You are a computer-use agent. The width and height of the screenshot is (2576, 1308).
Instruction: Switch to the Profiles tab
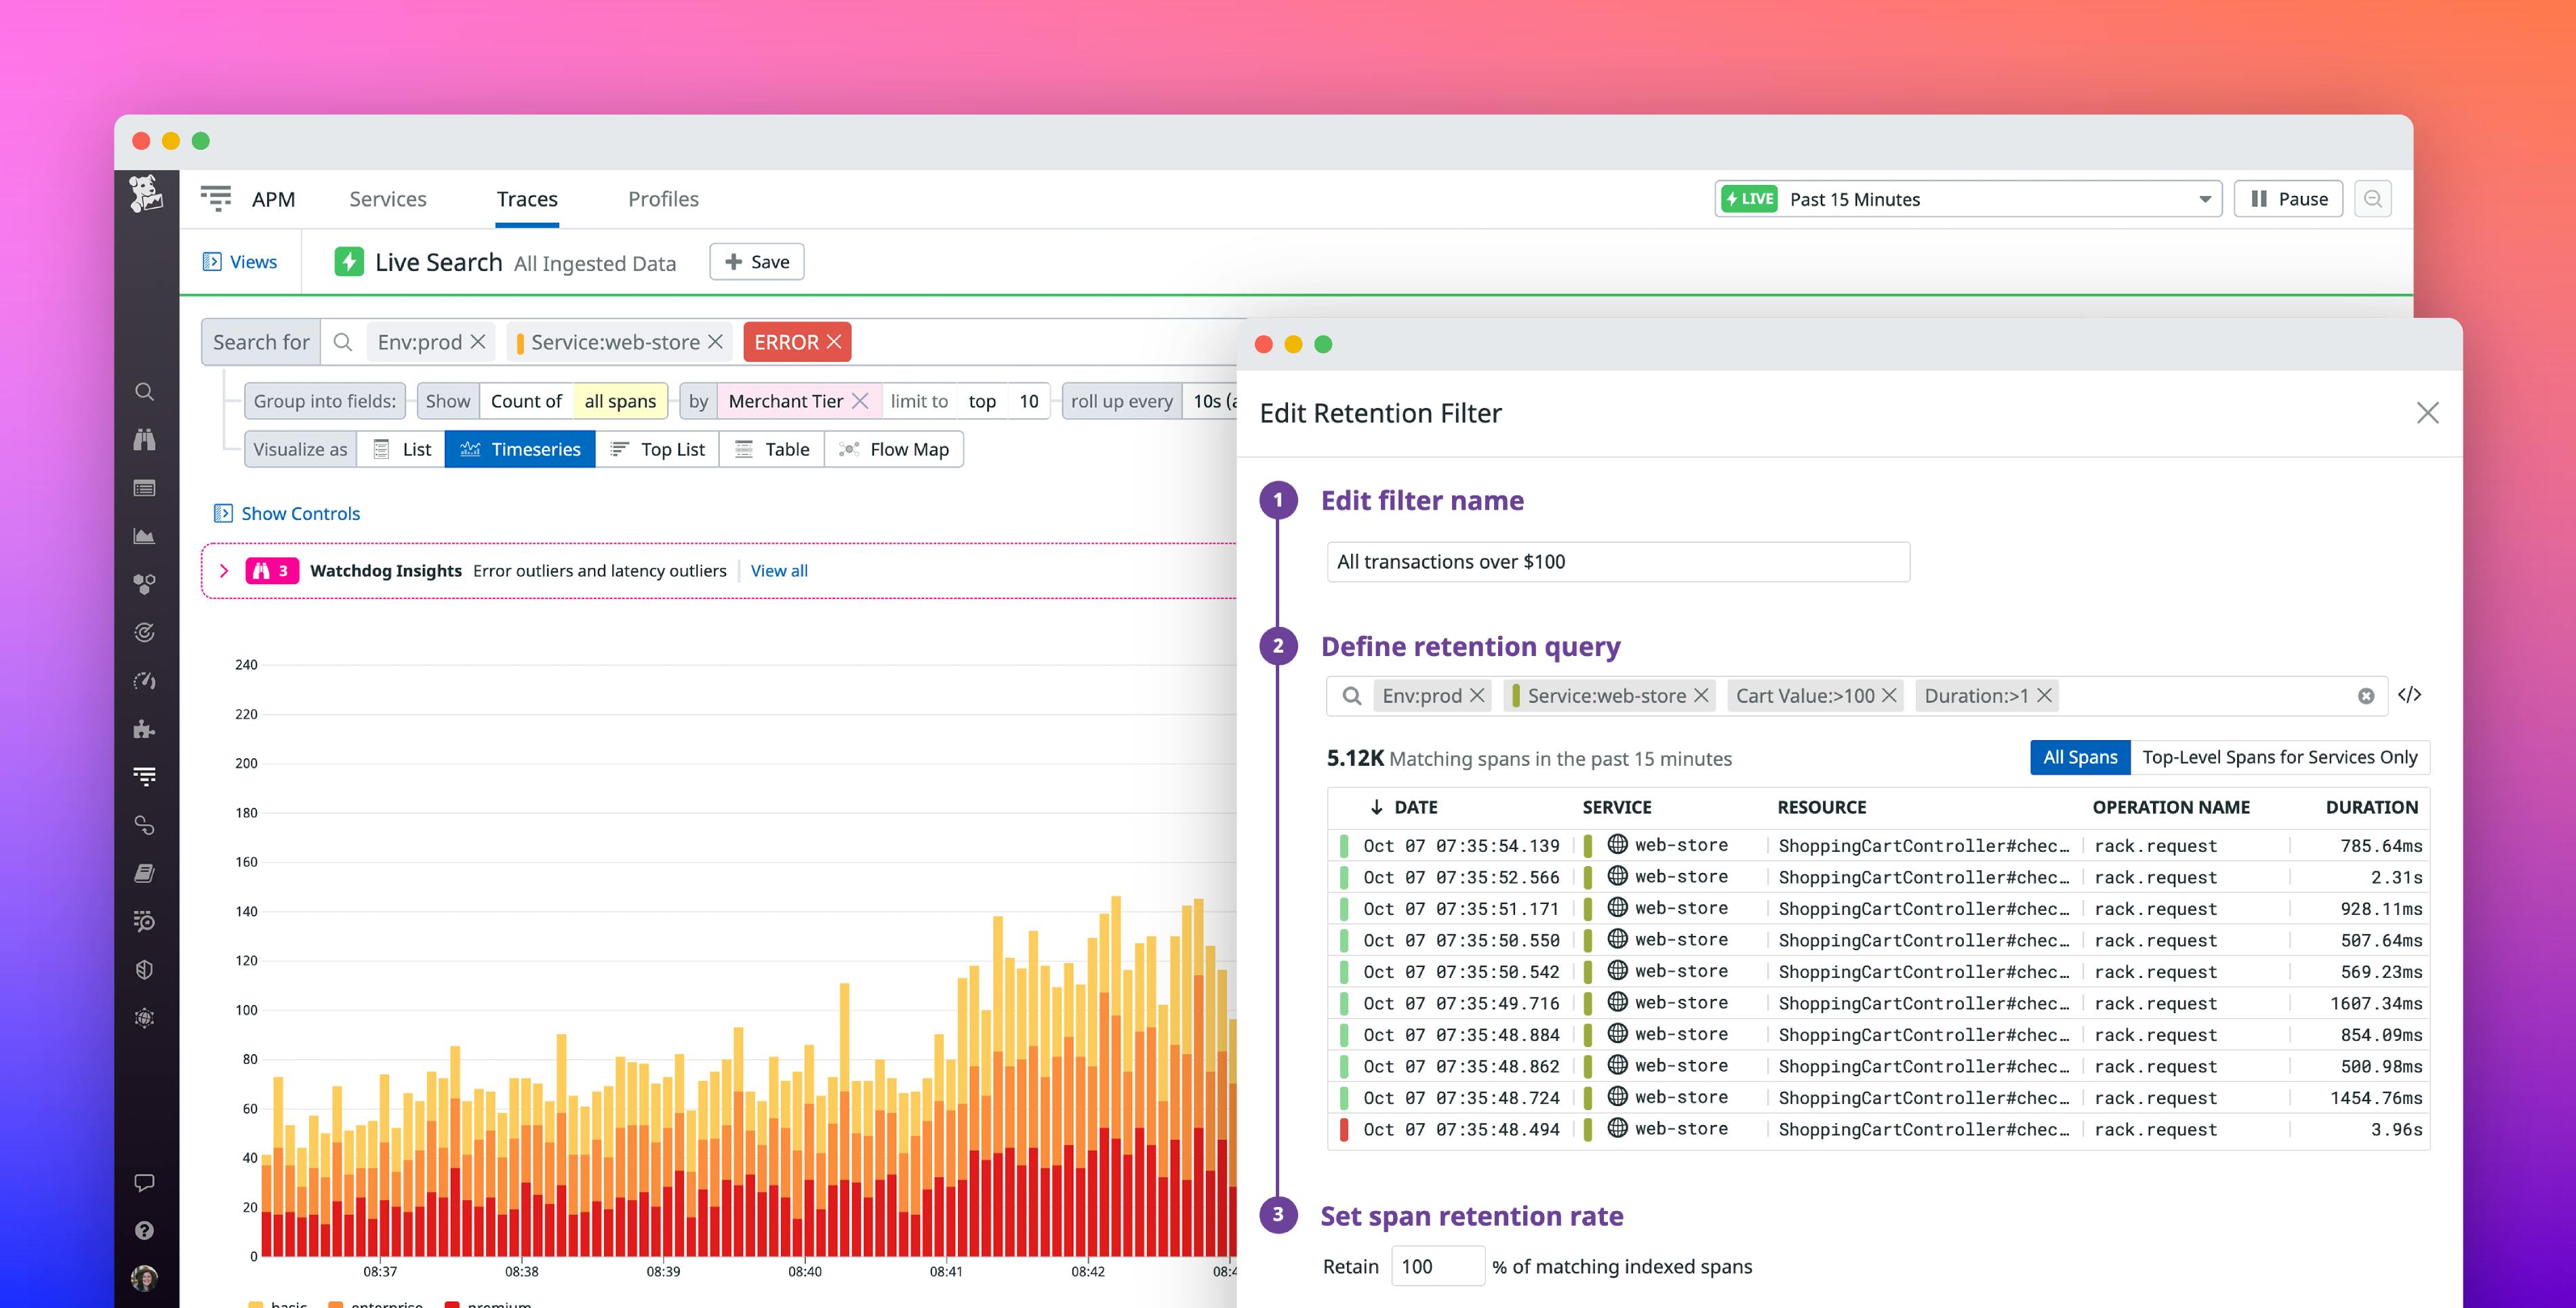(663, 198)
